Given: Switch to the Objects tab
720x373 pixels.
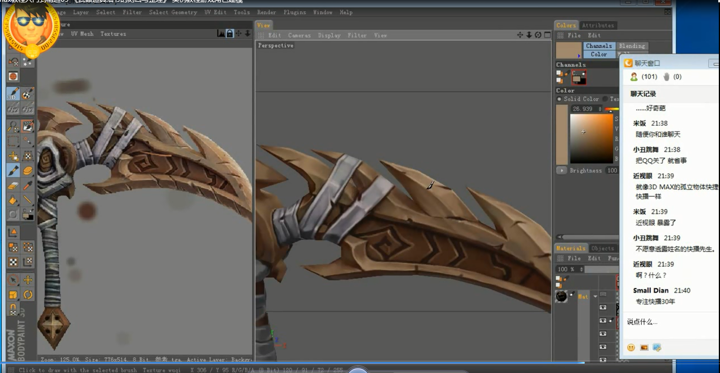Looking at the screenshot, I should (602, 248).
